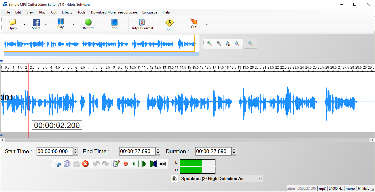Click the scissors cut icon in edit toolbar
The height and width of the screenshot is (192, 375).
point(58,164)
